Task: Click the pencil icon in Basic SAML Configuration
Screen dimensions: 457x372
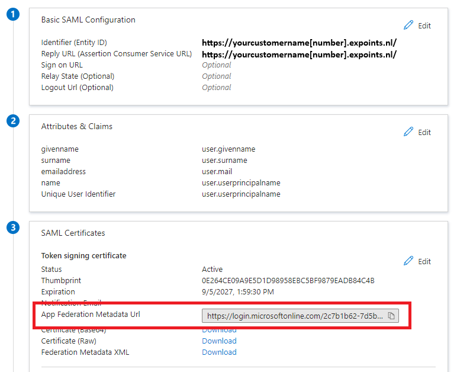Action: click(408, 25)
